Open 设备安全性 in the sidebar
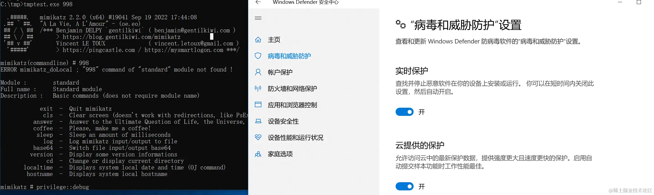 coord(283,121)
